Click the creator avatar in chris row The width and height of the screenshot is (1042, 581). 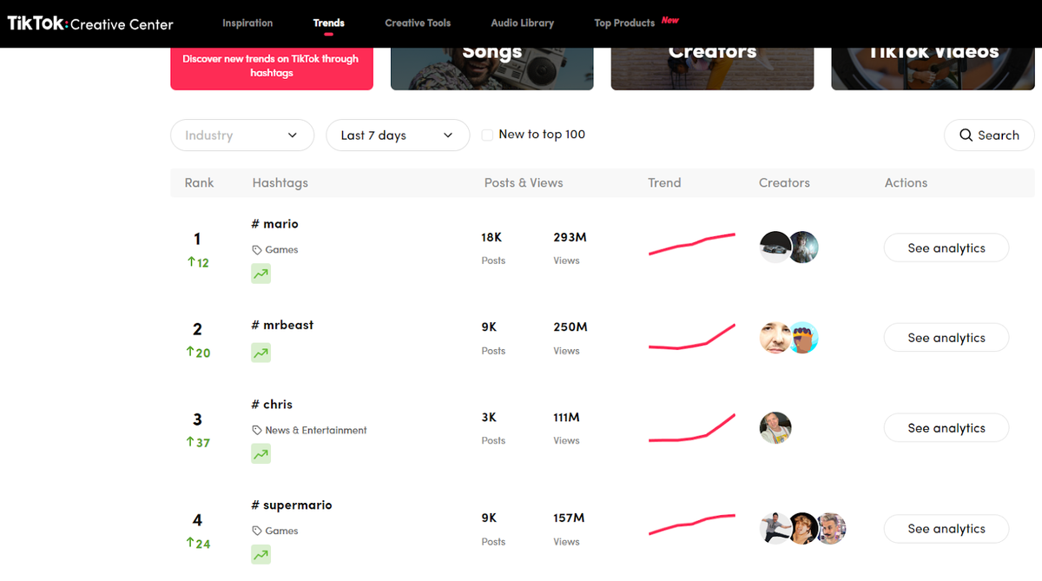pos(775,428)
